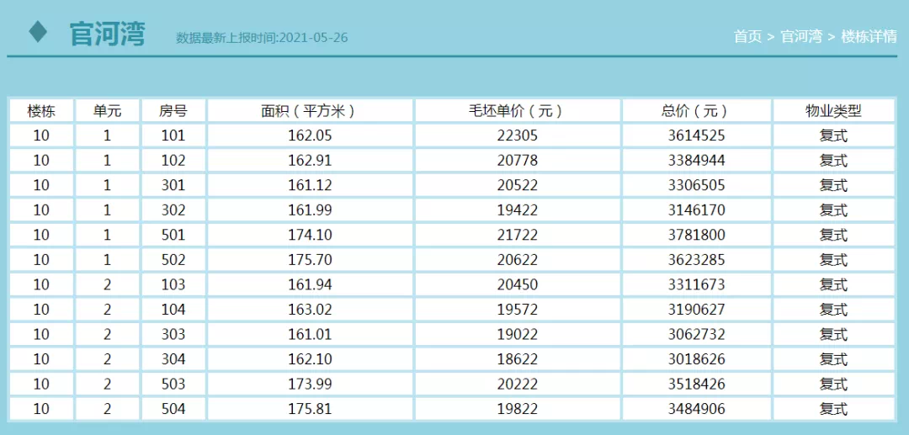Viewport: 909px width, 435px height.
Task: Click the area value 161.12
Action: tap(310, 185)
